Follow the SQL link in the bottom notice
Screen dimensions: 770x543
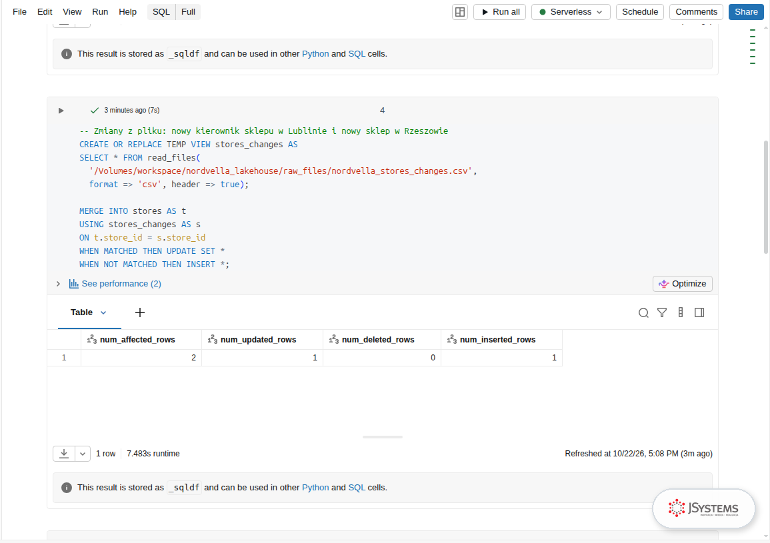(x=357, y=488)
